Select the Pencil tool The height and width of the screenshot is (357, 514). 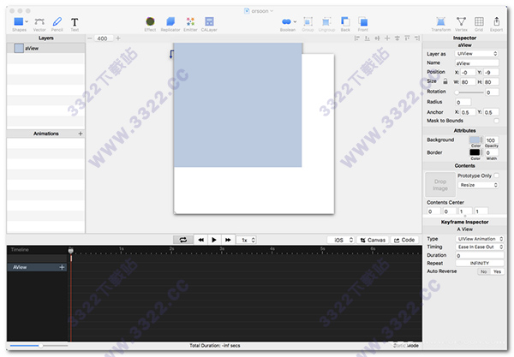pyautogui.click(x=57, y=21)
